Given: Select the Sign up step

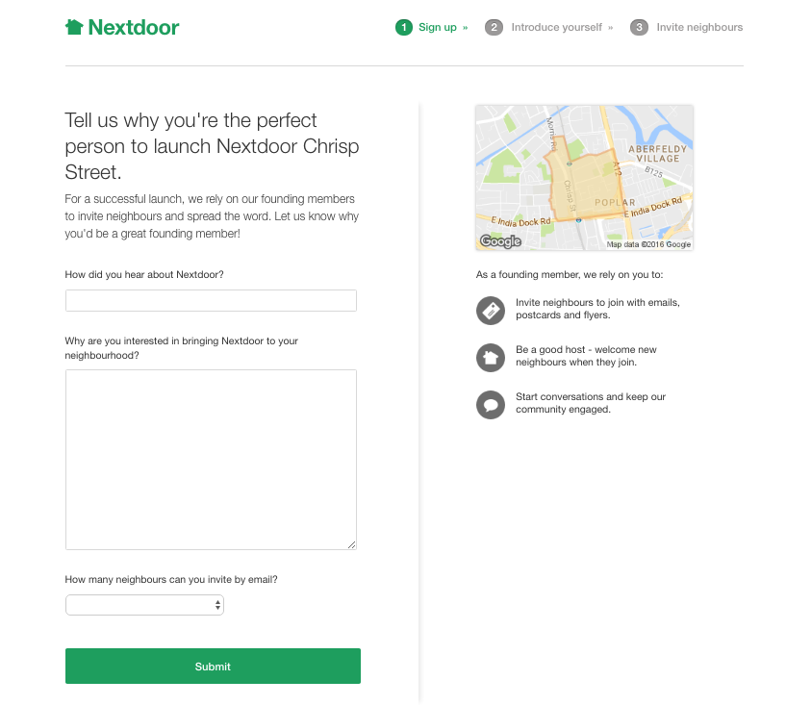Looking at the screenshot, I should (438, 28).
